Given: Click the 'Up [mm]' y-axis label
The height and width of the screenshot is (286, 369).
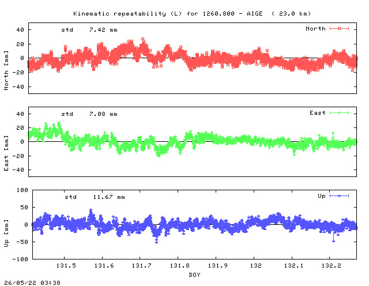Looking at the screenshot, I should pos(6,234).
